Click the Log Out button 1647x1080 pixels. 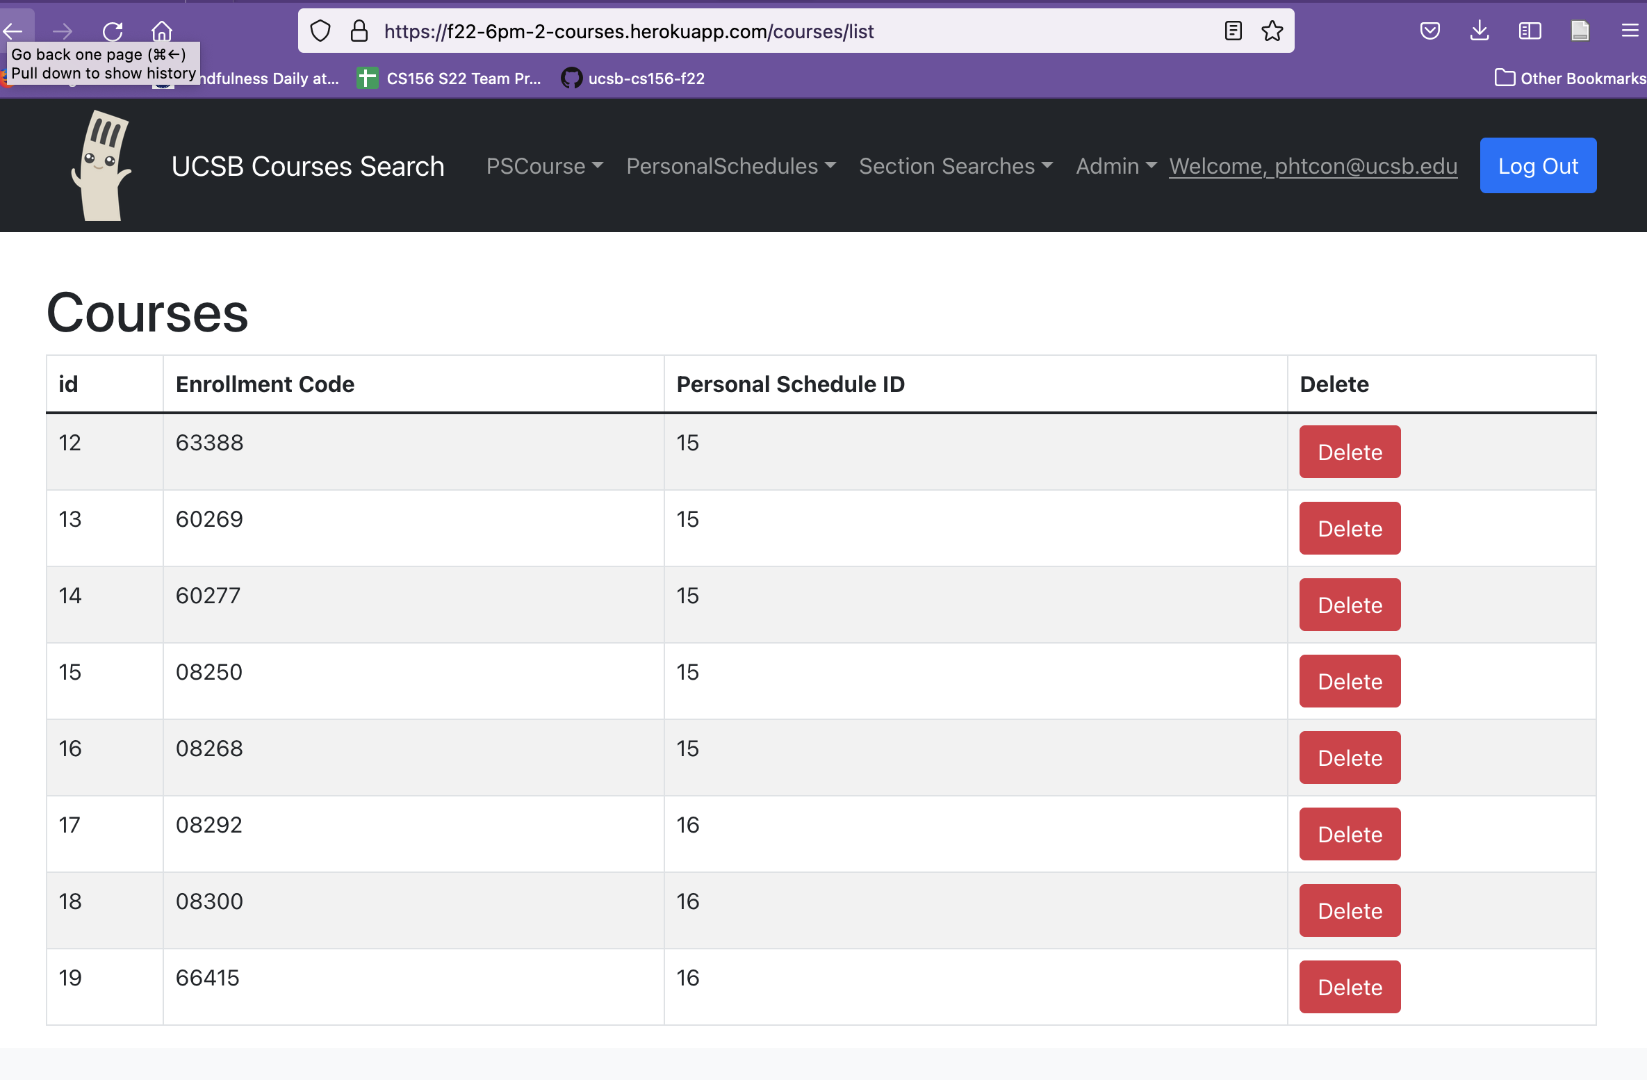coord(1537,165)
